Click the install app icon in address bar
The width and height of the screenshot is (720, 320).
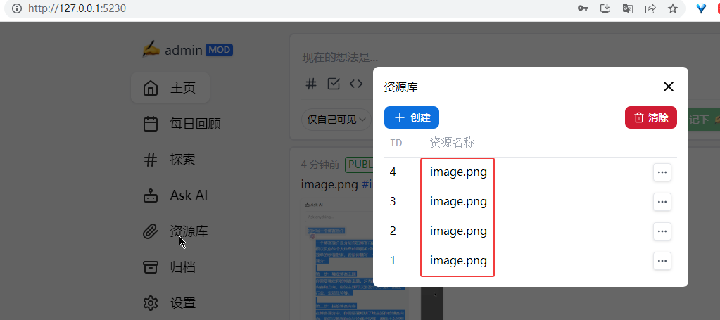[605, 8]
